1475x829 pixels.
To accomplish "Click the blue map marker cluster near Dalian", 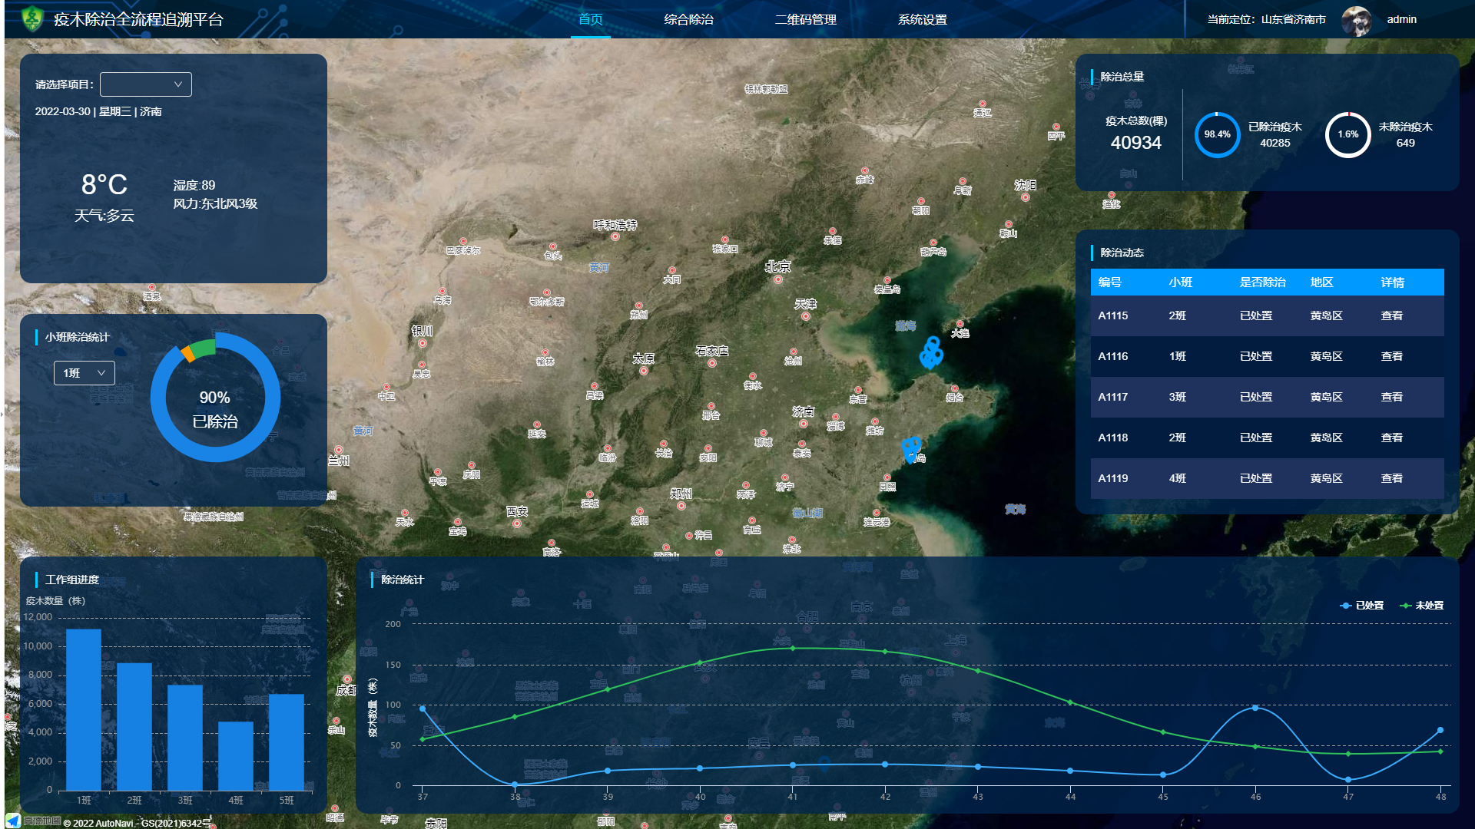I will 931,353.
